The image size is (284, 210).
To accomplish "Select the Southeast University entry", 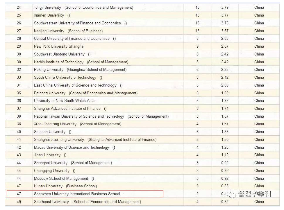I will [87, 202].
